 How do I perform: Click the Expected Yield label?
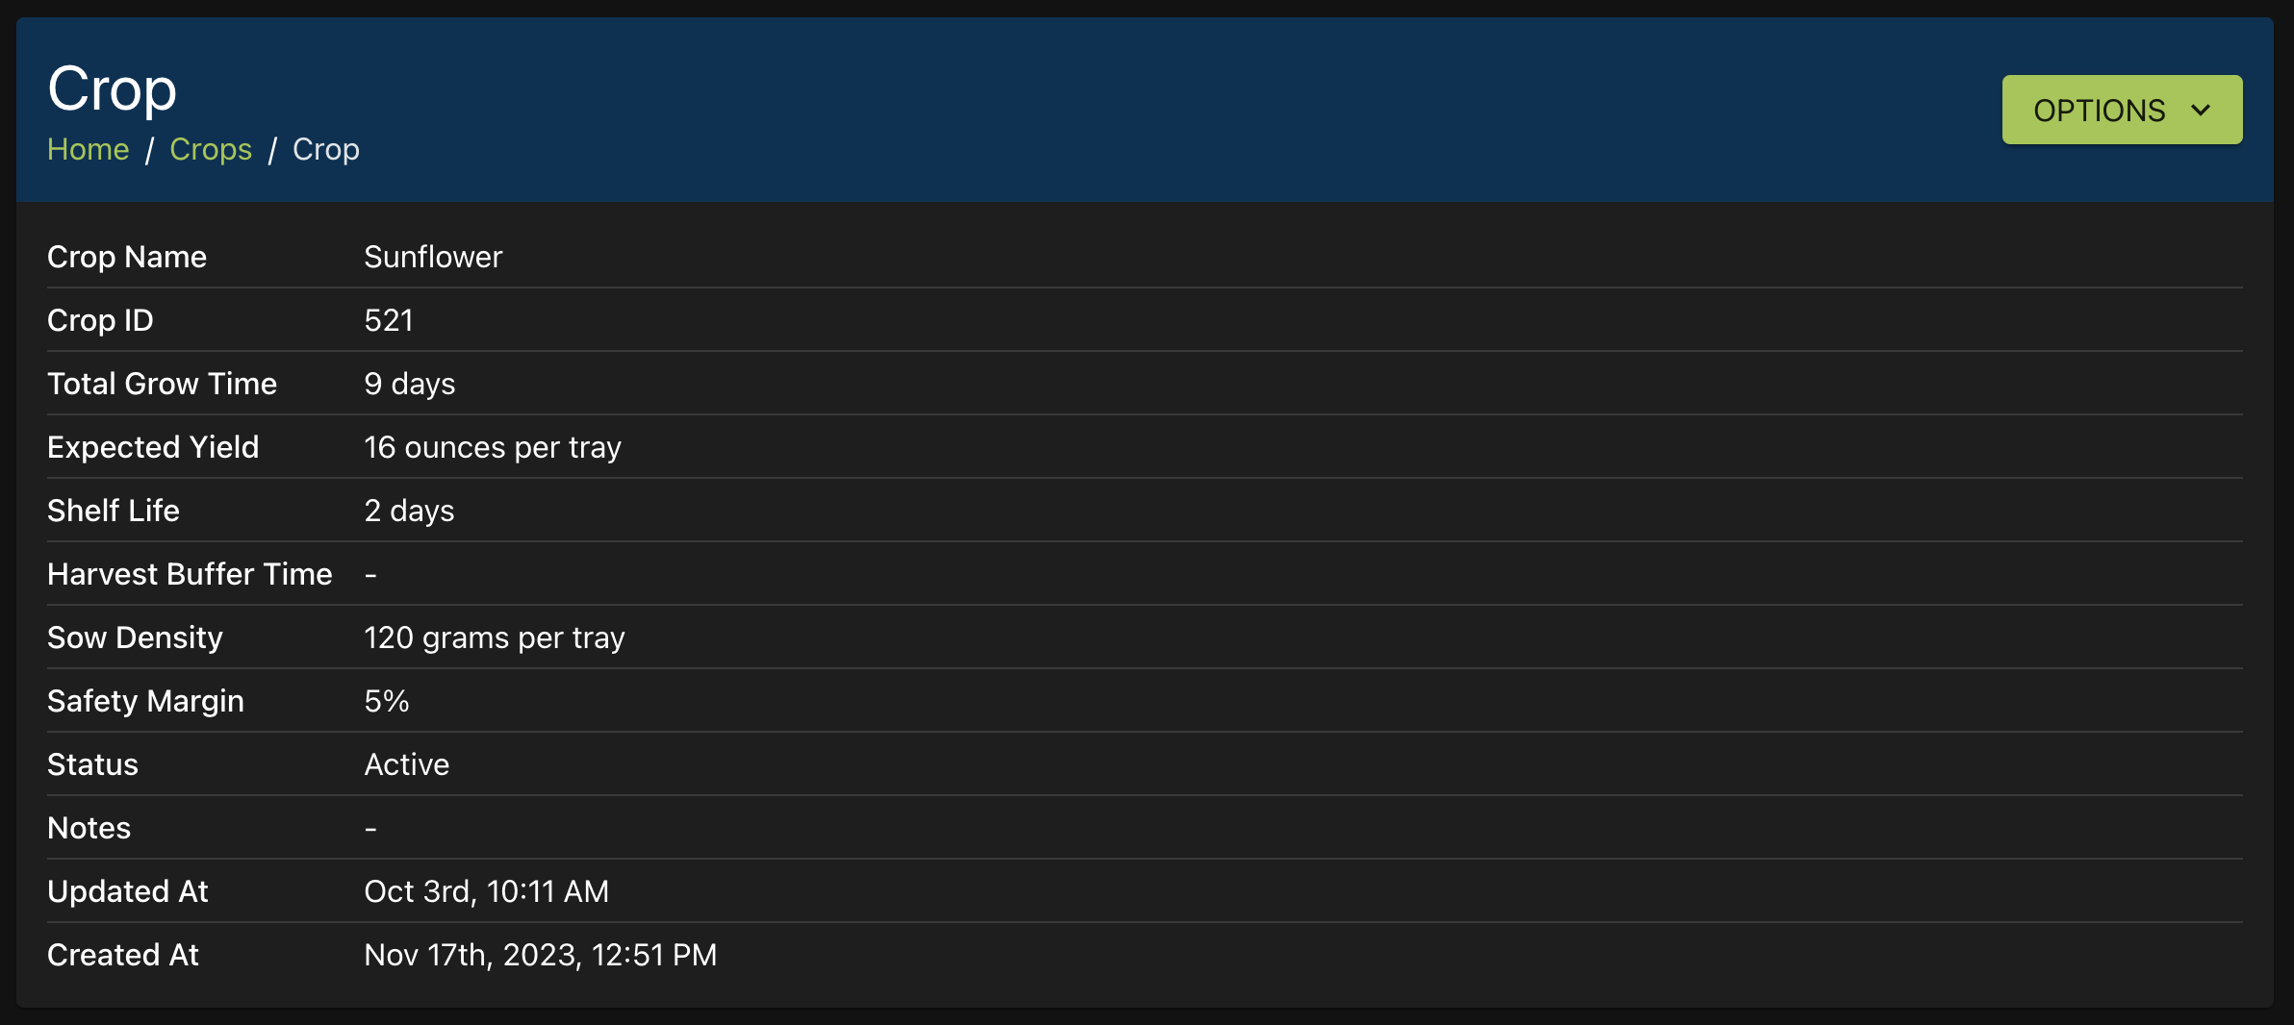tap(153, 447)
